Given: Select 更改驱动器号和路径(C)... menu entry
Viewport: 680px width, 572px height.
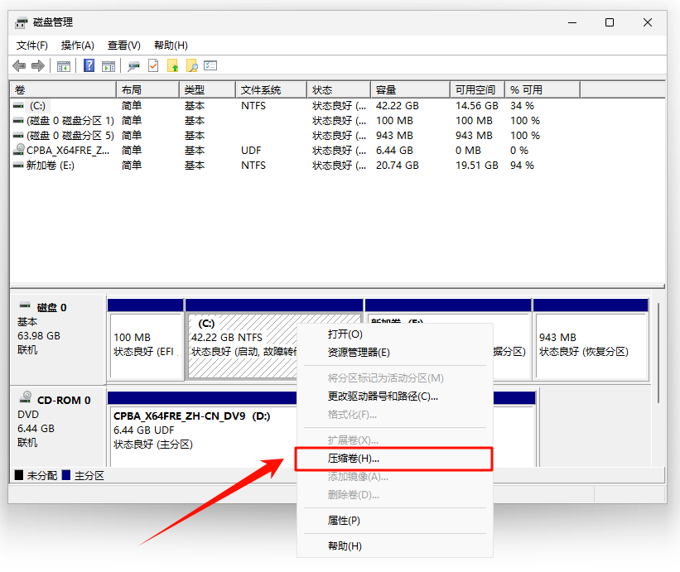Looking at the screenshot, I should tap(394, 396).
